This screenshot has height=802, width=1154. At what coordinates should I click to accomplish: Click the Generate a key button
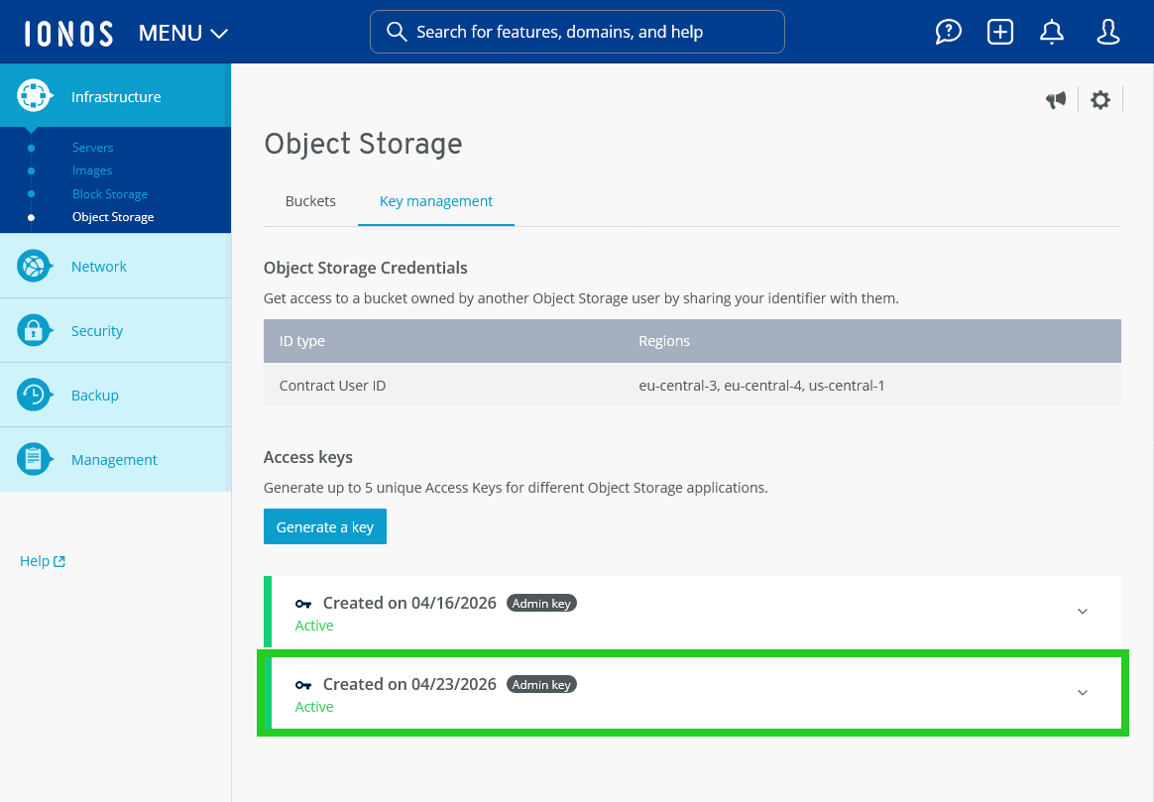point(324,526)
